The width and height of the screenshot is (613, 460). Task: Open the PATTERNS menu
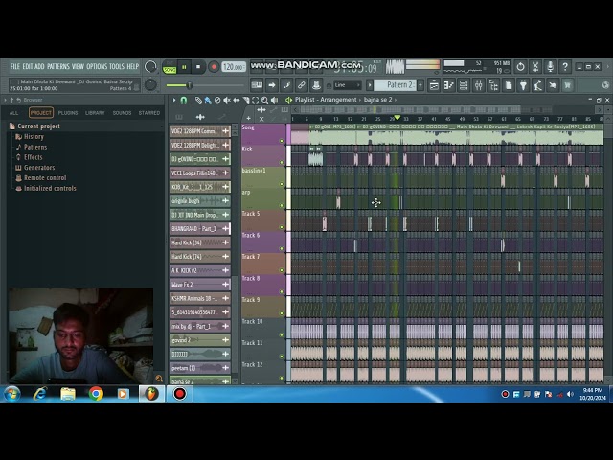pos(58,66)
